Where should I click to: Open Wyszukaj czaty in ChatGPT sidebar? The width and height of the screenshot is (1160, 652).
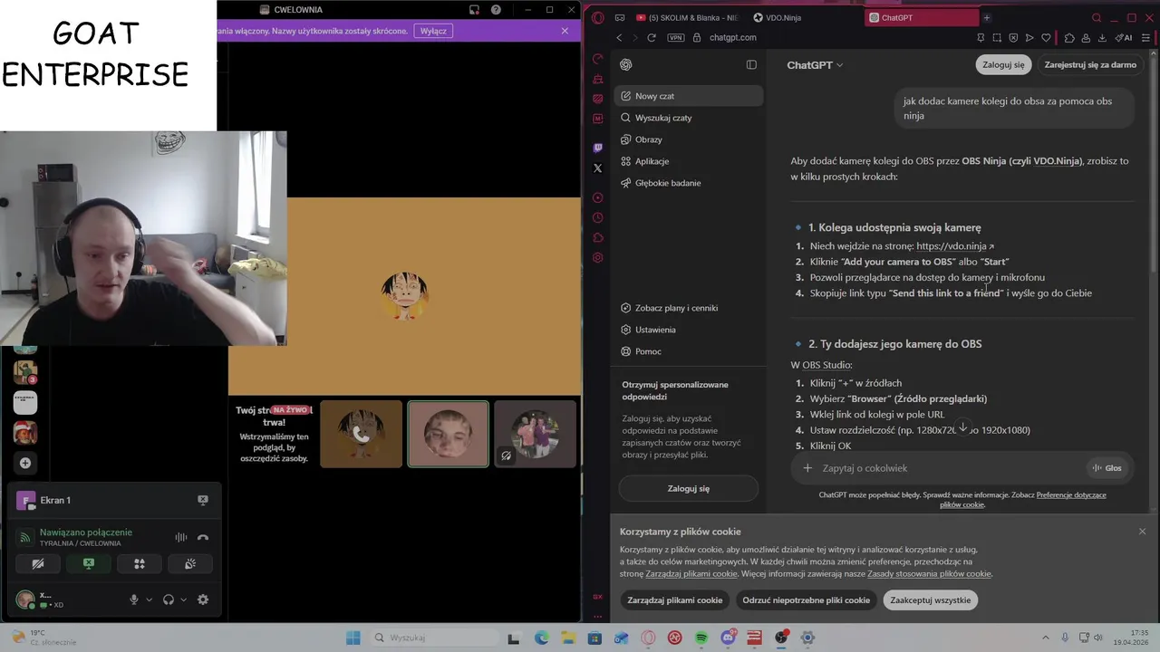689,118
